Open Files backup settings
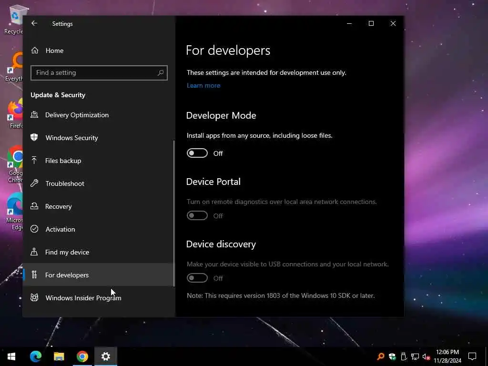 click(x=99, y=161)
